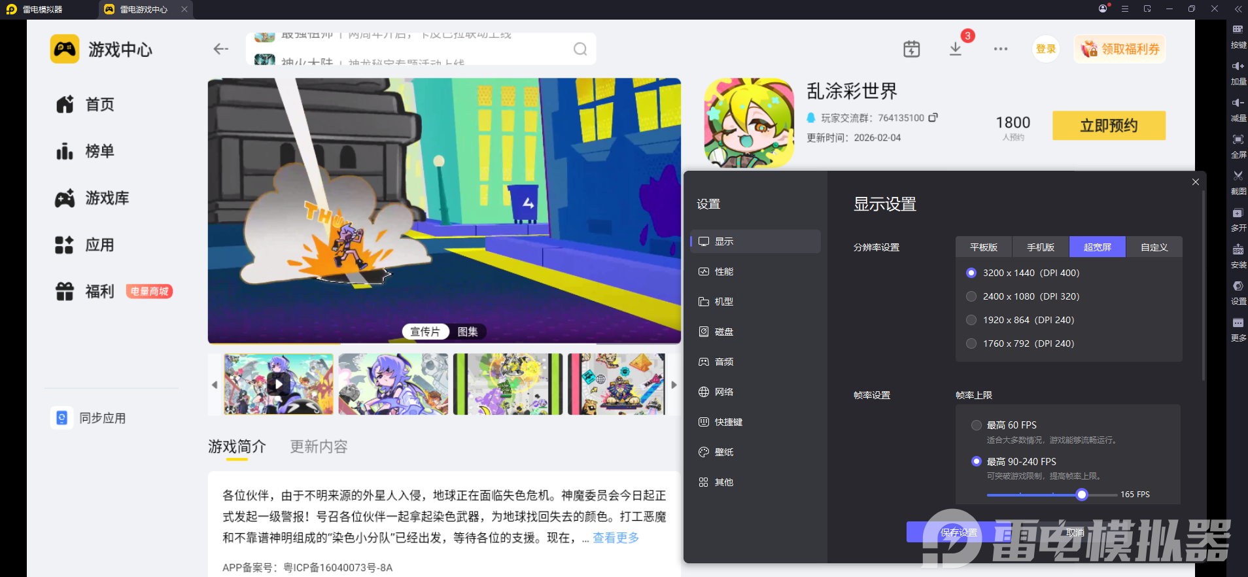Click the back arrow in game center
The height and width of the screenshot is (577, 1248).
pos(221,49)
